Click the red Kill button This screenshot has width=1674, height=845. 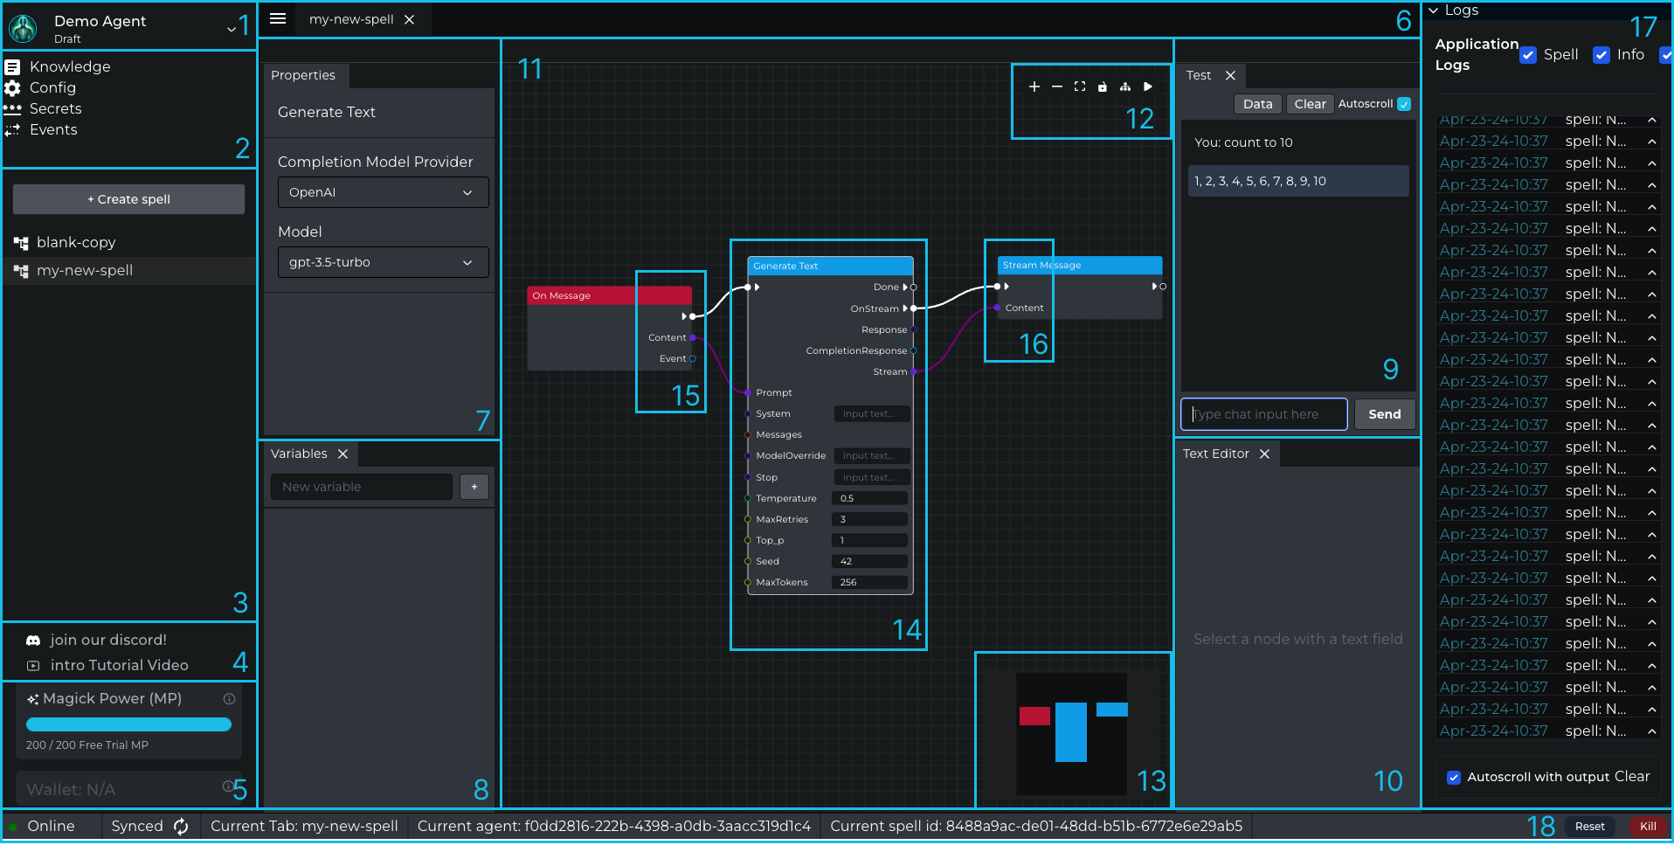point(1648,827)
